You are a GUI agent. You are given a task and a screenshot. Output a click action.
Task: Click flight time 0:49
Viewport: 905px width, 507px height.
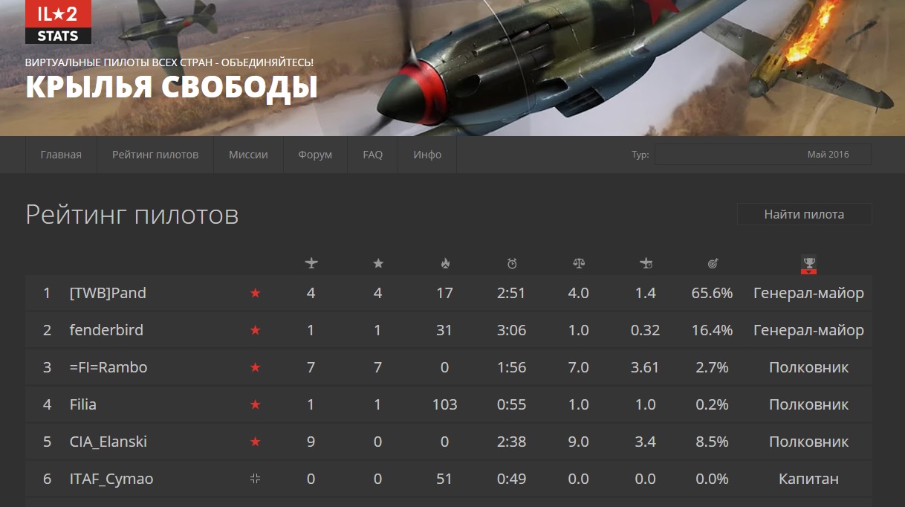point(511,479)
